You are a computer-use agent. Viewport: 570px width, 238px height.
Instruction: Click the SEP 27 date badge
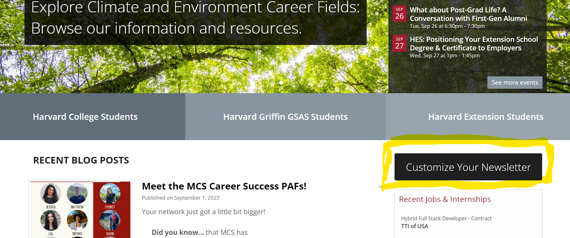[x=400, y=43]
